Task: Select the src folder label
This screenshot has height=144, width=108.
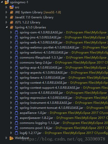Action: pyautogui.click(x=17, y=7)
